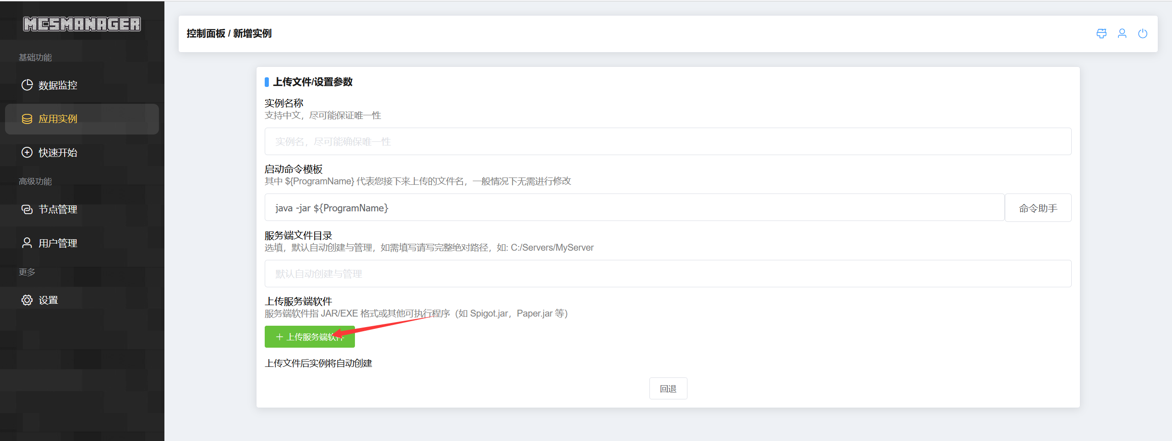Click the database icon beside 应用实例
This screenshot has height=441, width=1172.
tap(27, 119)
